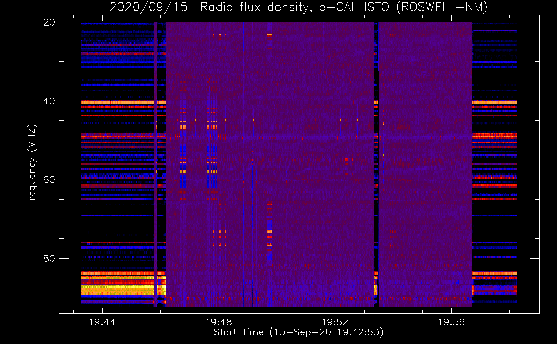Click the '20' frequency tick label
Viewport: 557px width, 344px height.
49,22
